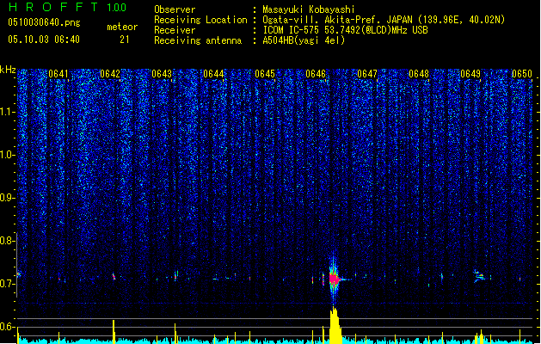Viewport: 541px width, 344px height.
Task: Click the 0647 time marker
Action: click(x=367, y=74)
